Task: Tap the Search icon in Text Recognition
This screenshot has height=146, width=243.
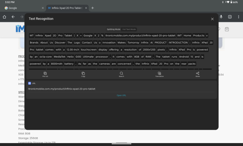Action: click(x=121, y=74)
